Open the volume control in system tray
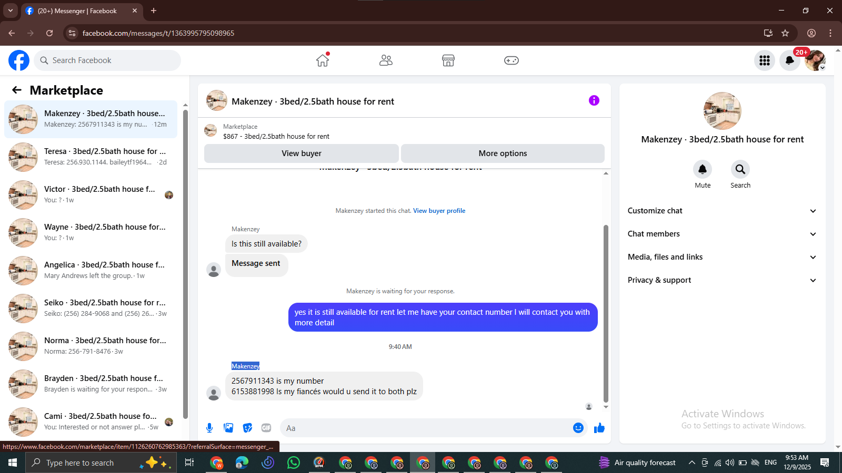Screen dimensions: 842x473 [x=729, y=462]
